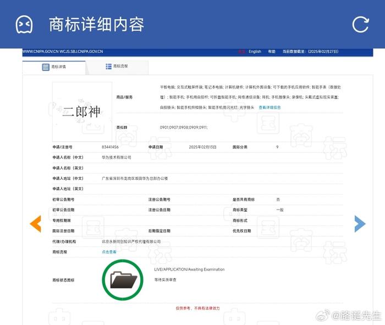Click the green folder trademark status icon
This screenshot has width=385, height=325.
(123, 280)
